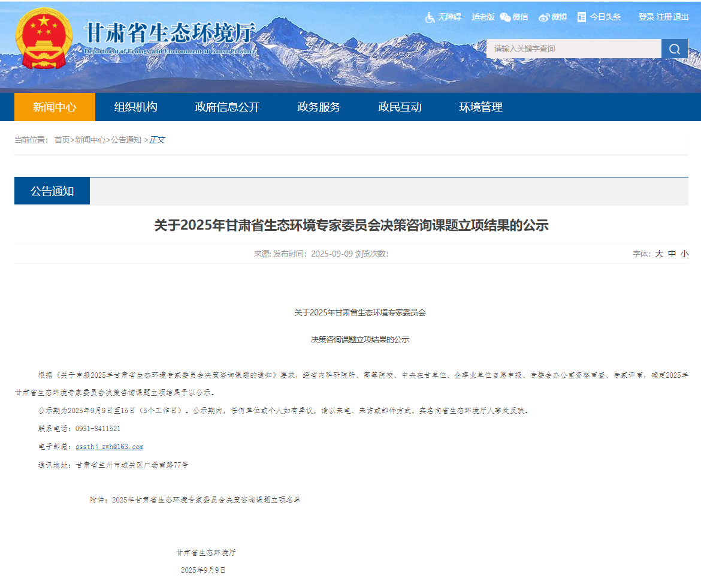Click the magnifier search button
Screen dimensions: 701x581
(x=675, y=49)
